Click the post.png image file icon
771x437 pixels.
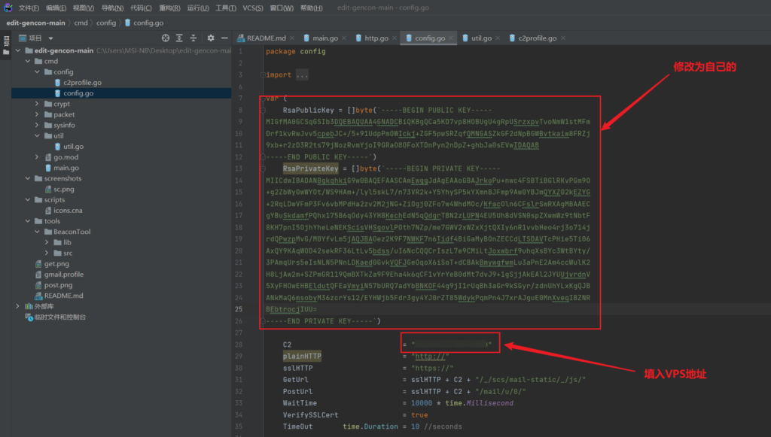(38, 285)
